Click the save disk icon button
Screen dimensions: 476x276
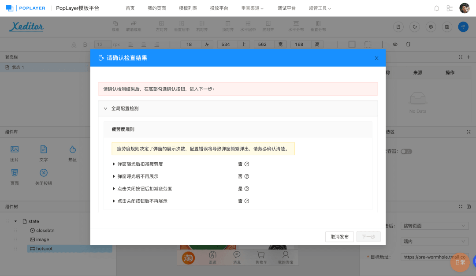[x=447, y=27]
